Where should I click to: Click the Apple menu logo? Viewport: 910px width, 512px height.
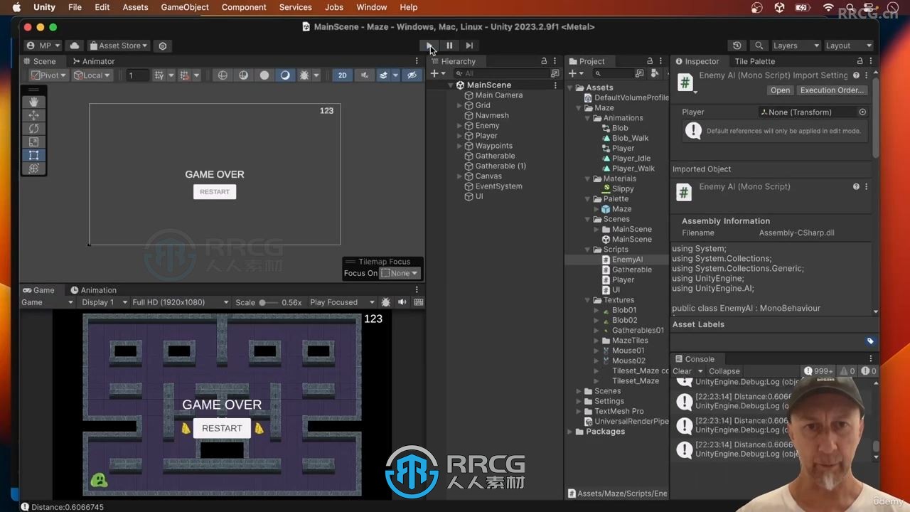tap(16, 7)
